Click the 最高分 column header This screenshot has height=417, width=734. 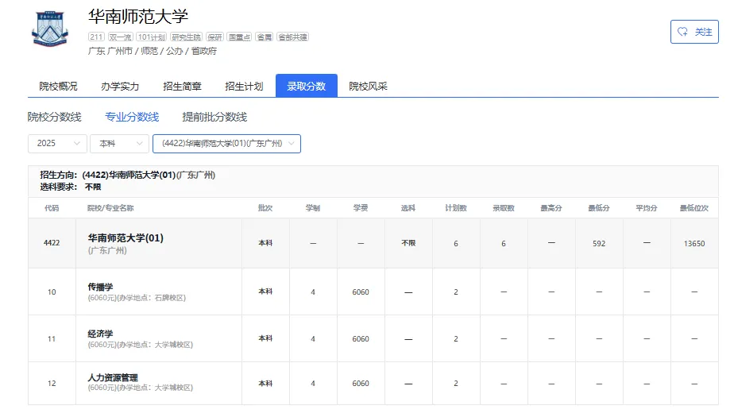click(x=551, y=208)
